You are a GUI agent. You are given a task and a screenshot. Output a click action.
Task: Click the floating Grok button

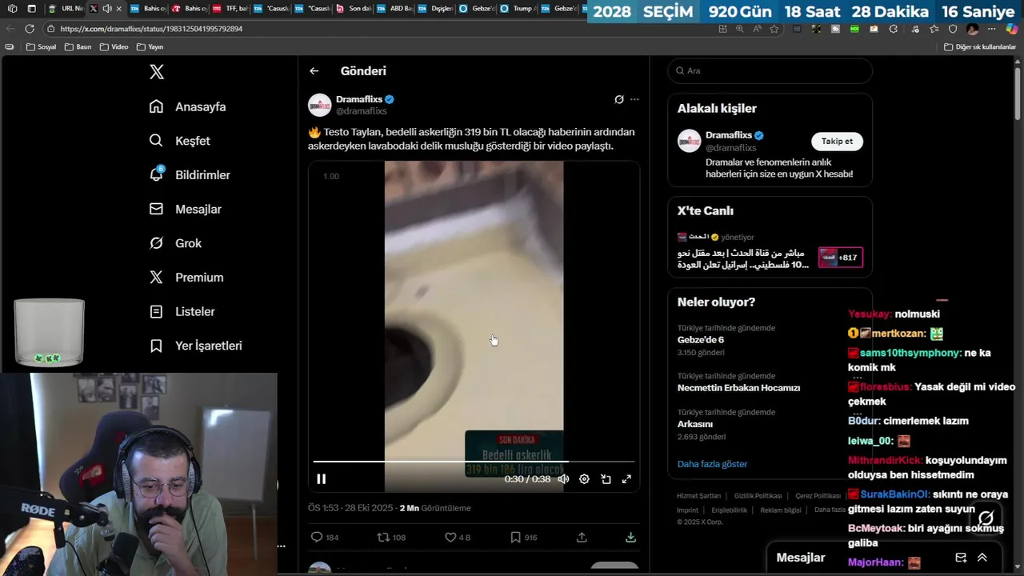pyautogui.click(x=986, y=518)
